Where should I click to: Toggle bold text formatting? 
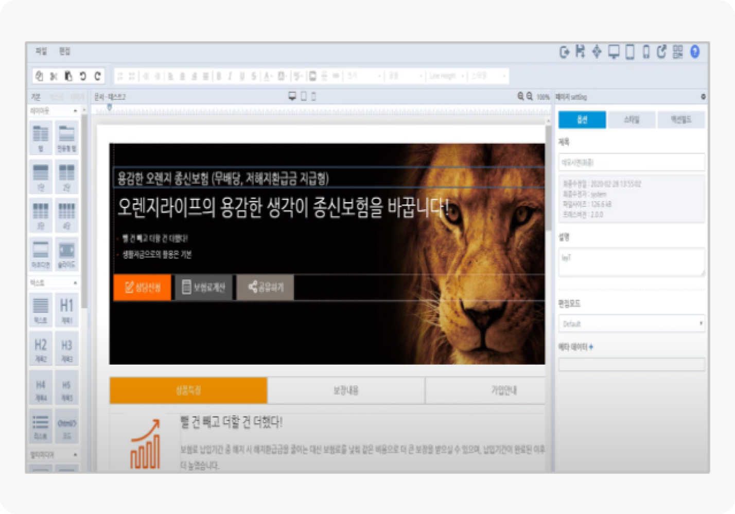tap(219, 76)
